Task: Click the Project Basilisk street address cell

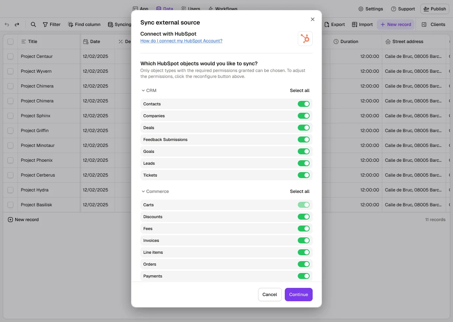Action: [414, 205]
